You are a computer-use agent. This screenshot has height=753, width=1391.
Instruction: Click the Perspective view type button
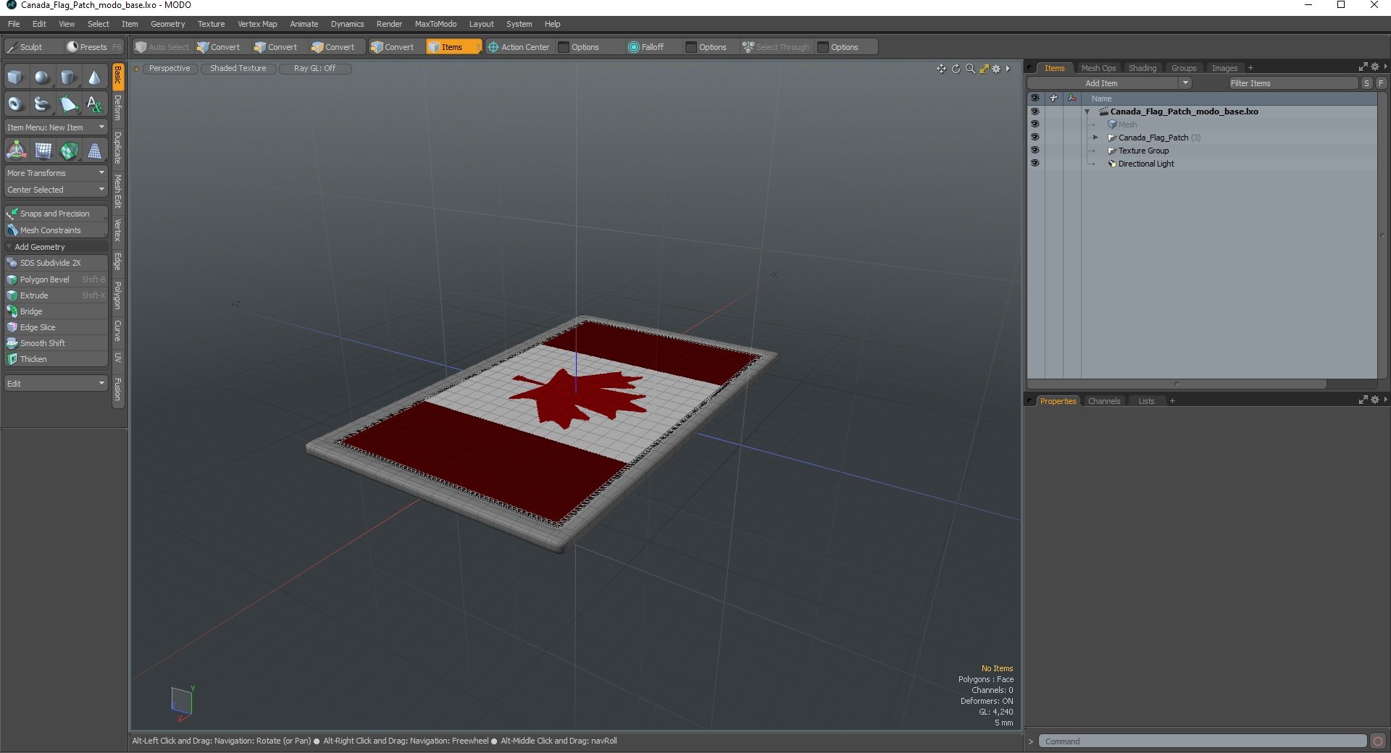point(170,68)
